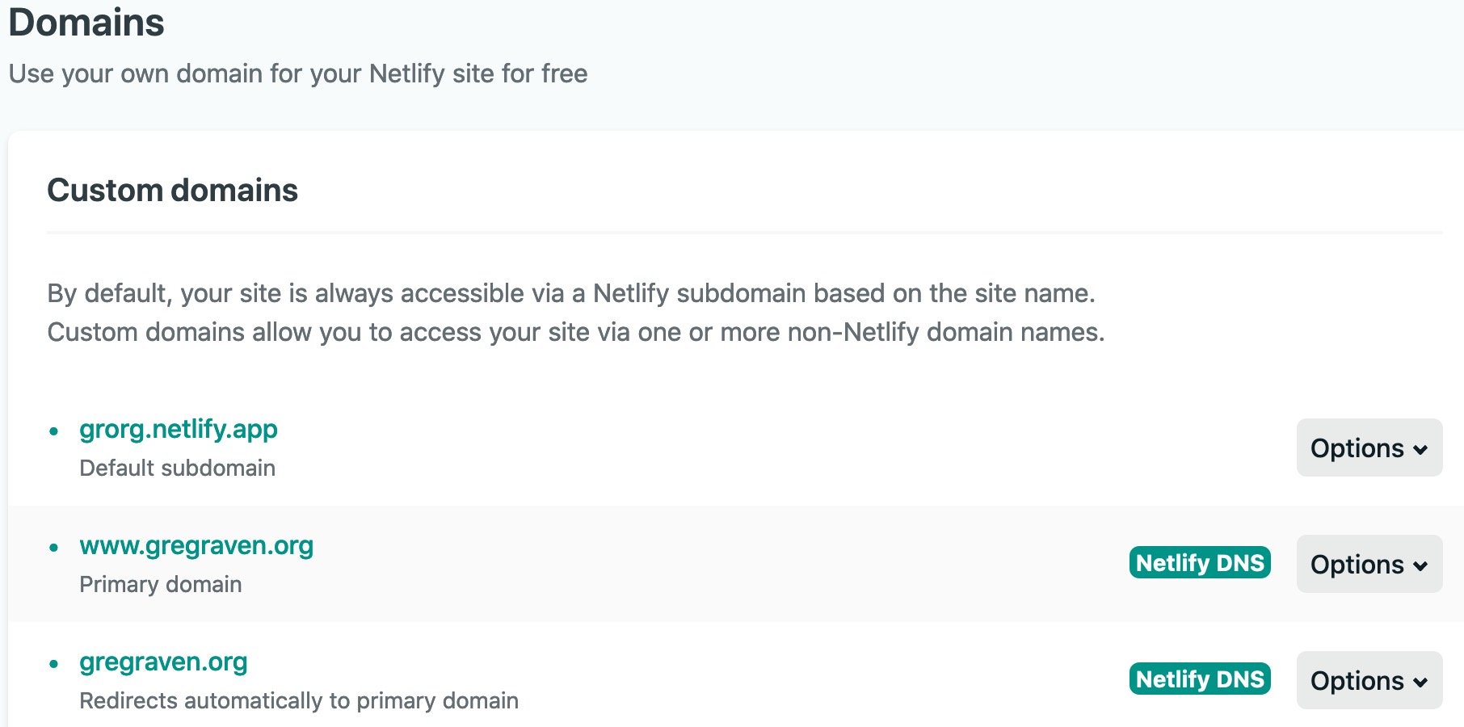
Task: Open the www.gregraven.org primary domain link
Action: point(196,545)
